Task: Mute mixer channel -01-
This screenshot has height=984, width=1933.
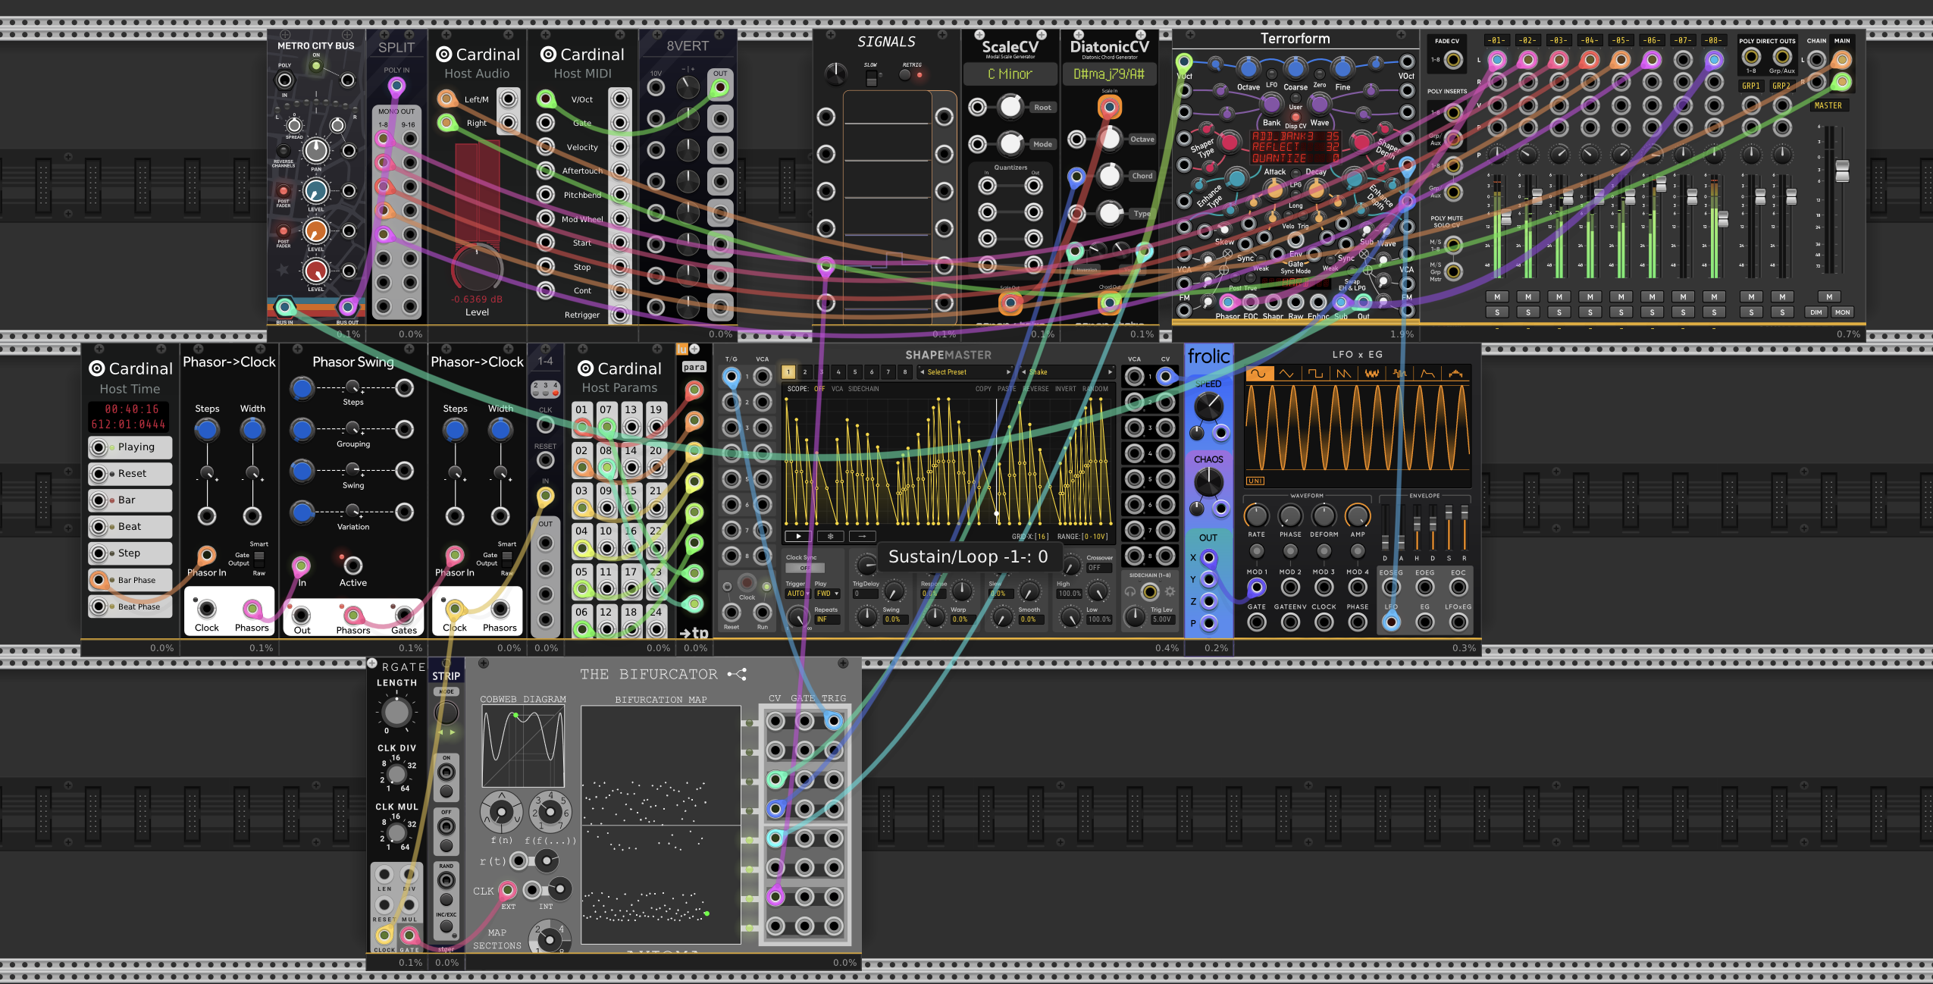Action: pyautogui.click(x=1497, y=297)
